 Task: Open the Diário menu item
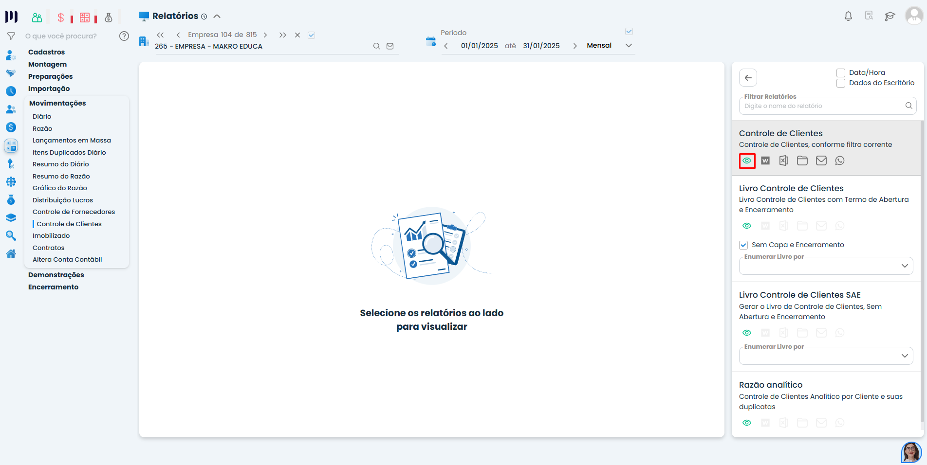click(42, 117)
